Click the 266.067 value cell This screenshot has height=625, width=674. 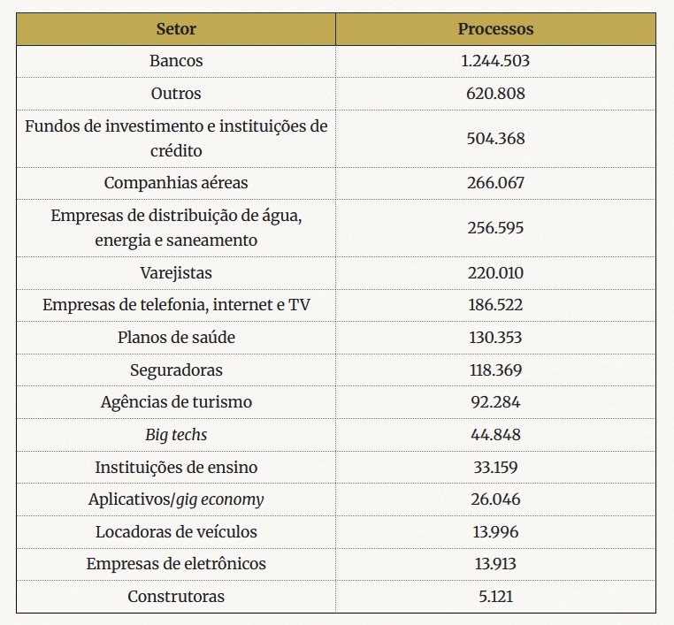(x=495, y=183)
